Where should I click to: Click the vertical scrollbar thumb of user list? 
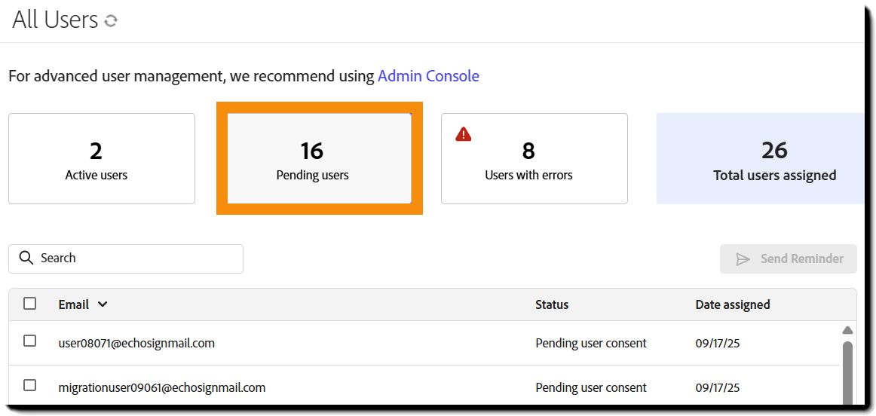point(847,373)
